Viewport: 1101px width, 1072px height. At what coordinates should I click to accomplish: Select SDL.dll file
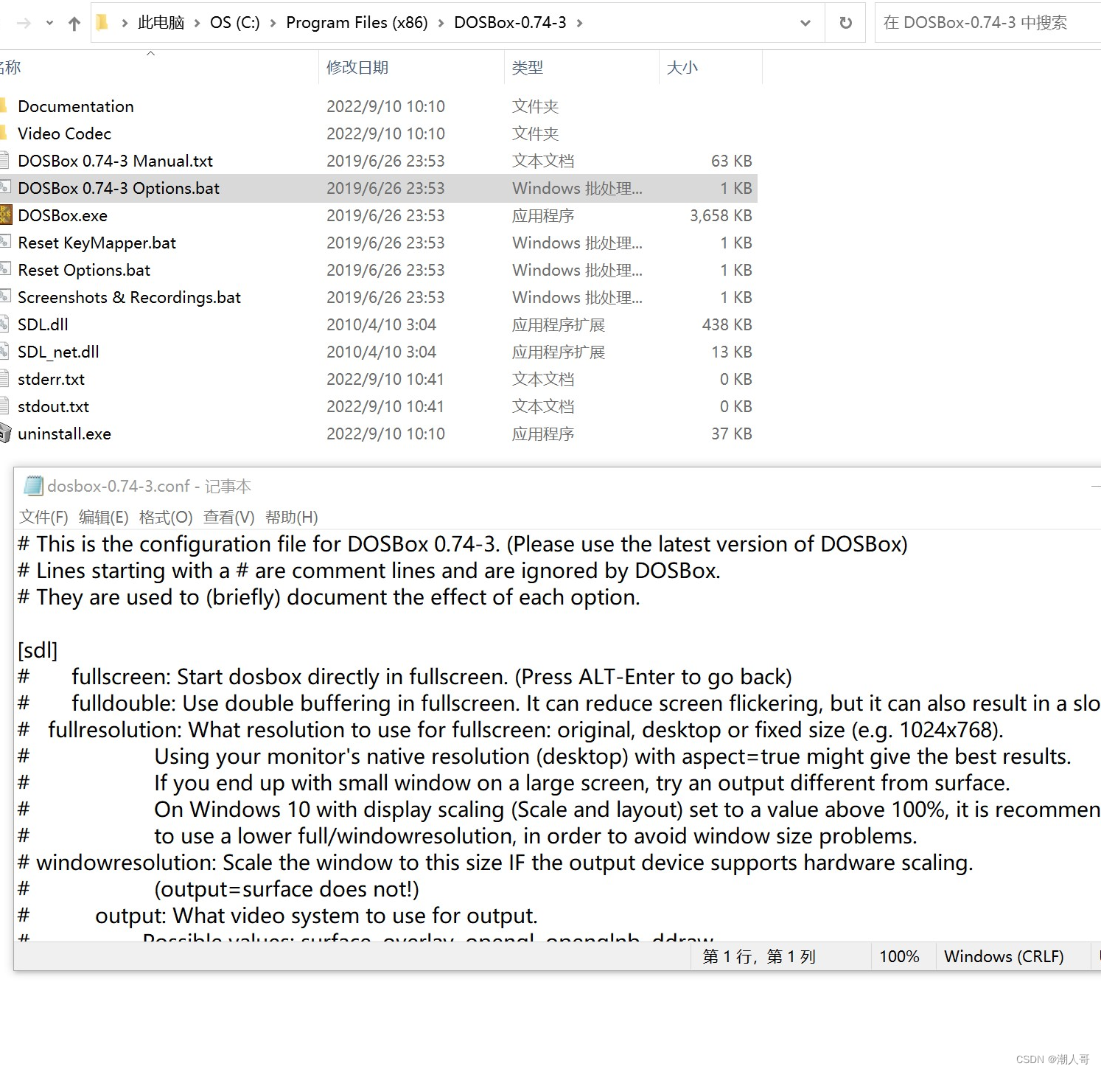pos(43,324)
